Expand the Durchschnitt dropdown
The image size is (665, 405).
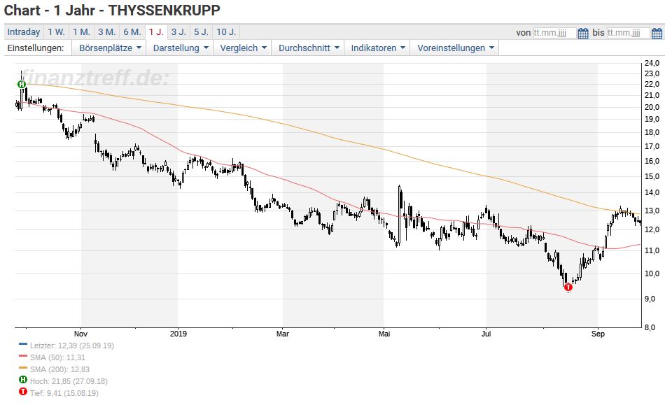309,48
